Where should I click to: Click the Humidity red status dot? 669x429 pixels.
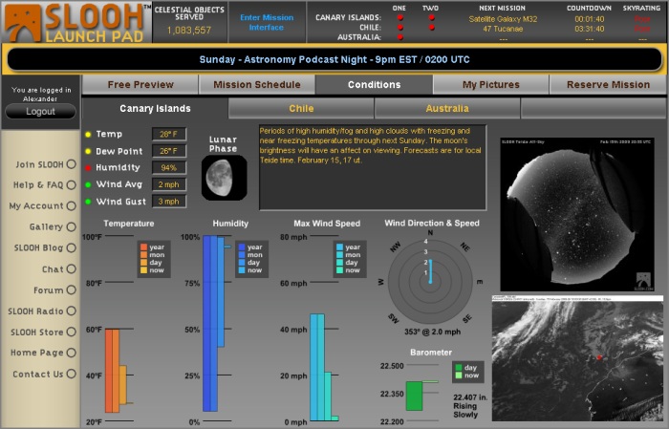coord(88,168)
